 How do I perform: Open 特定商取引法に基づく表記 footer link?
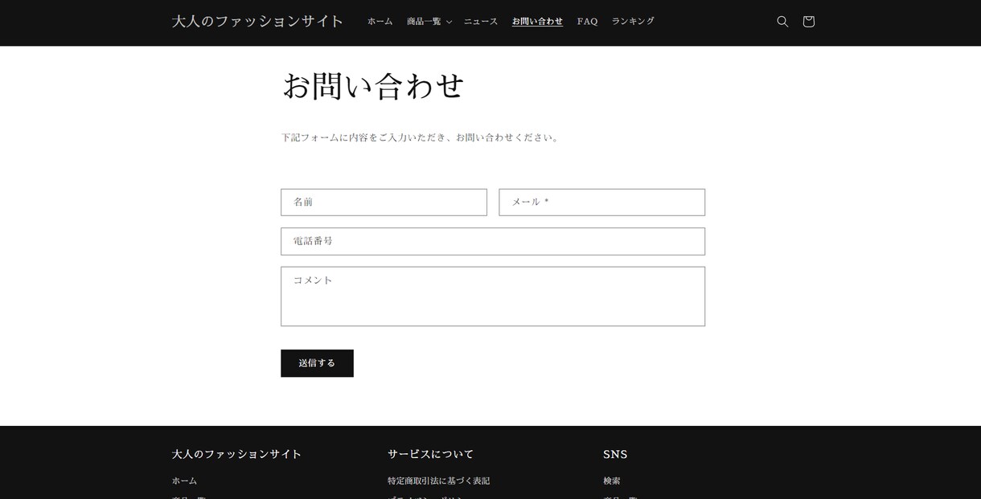[x=438, y=481]
